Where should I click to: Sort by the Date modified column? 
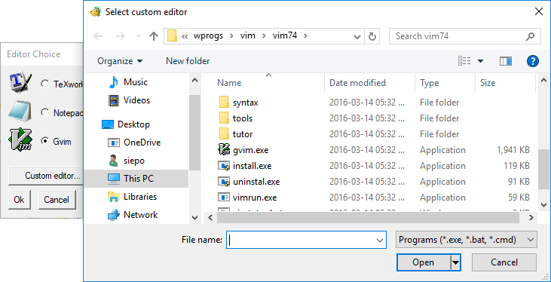point(357,83)
